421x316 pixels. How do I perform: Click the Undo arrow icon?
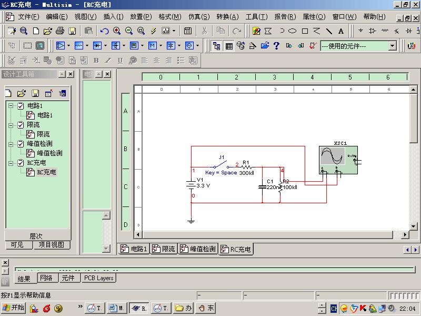[x=104, y=31]
